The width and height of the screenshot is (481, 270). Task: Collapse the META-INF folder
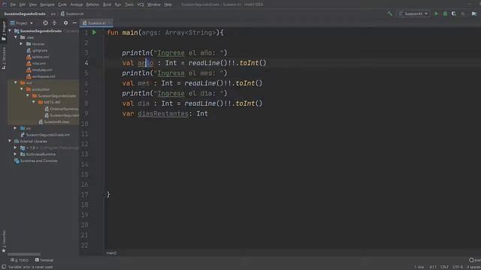click(x=33, y=102)
